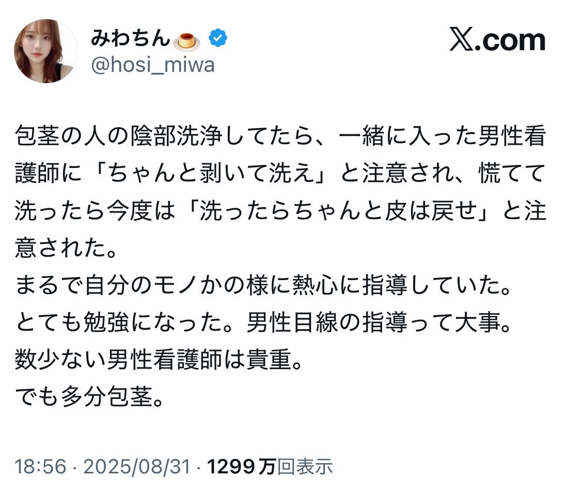This screenshot has width=581, height=492.
Task: Open みわちん's profile avatar photo
Action: coord(45,51)
